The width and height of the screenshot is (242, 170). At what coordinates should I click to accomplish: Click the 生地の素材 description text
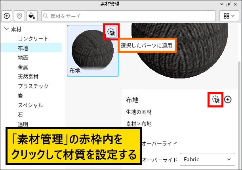point(139,112)
